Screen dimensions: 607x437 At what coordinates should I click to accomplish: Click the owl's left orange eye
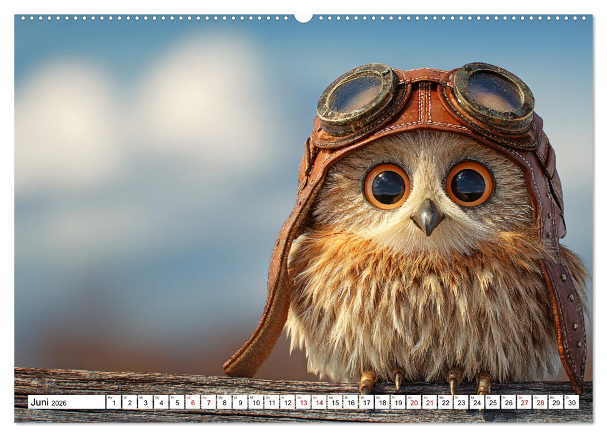click(x=388, y=186)
